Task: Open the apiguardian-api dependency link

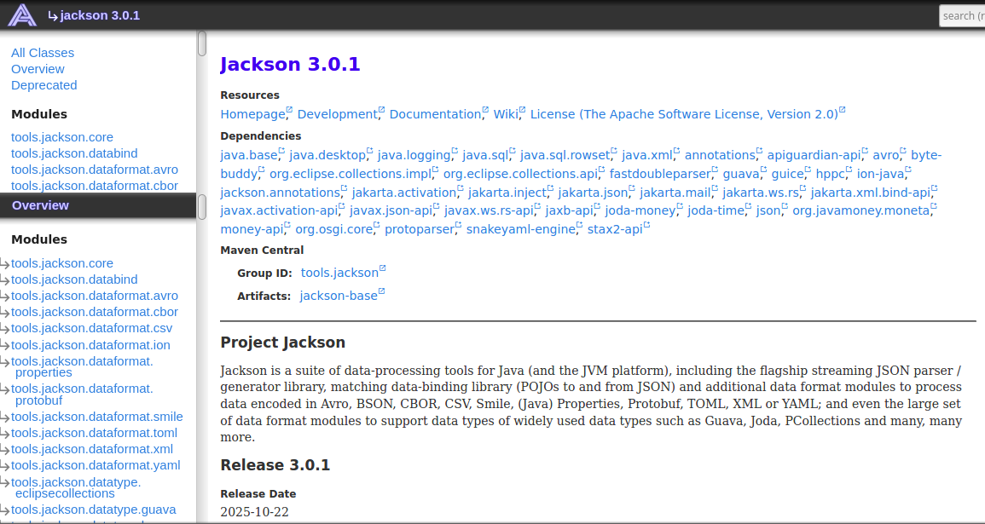Action: 814,155
